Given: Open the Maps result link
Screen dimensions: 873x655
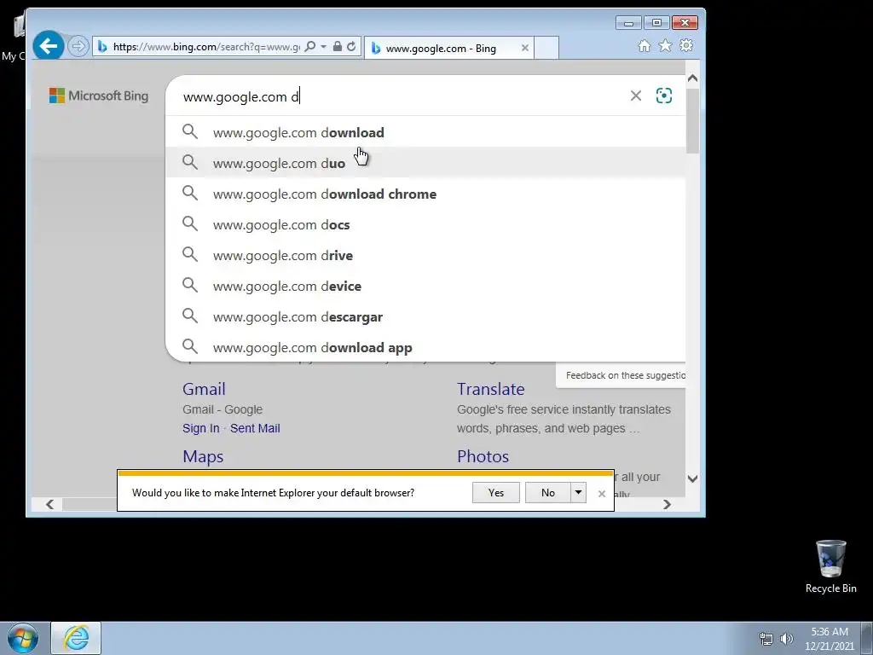Looking at the screenshot, I should coord(203,456).
